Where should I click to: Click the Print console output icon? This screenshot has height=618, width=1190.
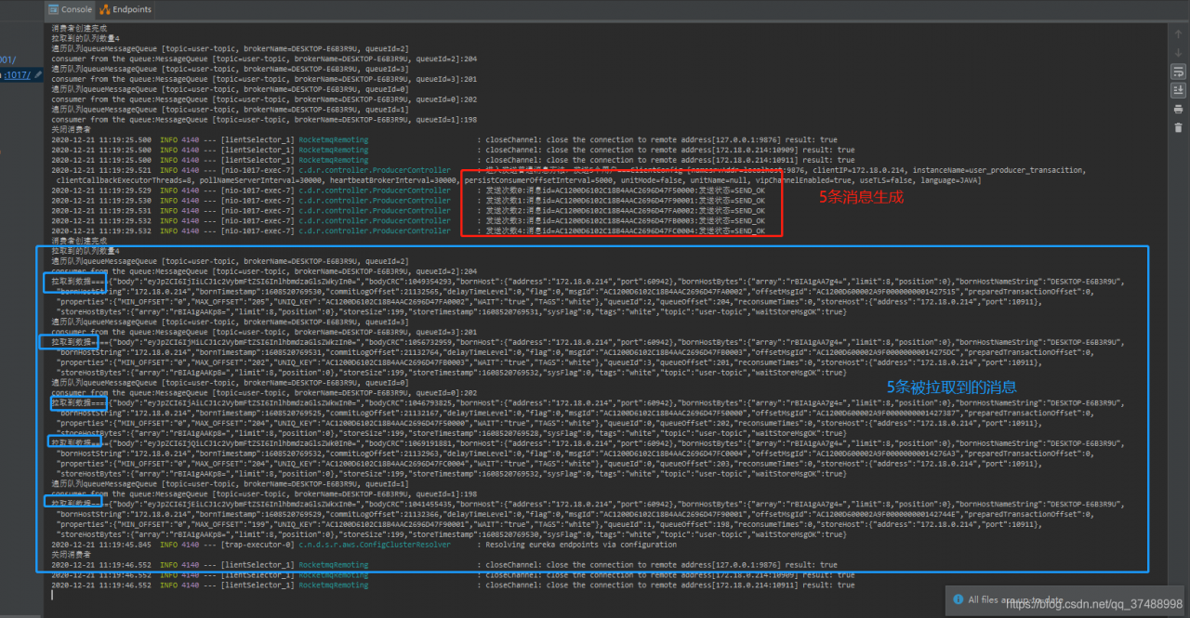(x=1178, y=109)
